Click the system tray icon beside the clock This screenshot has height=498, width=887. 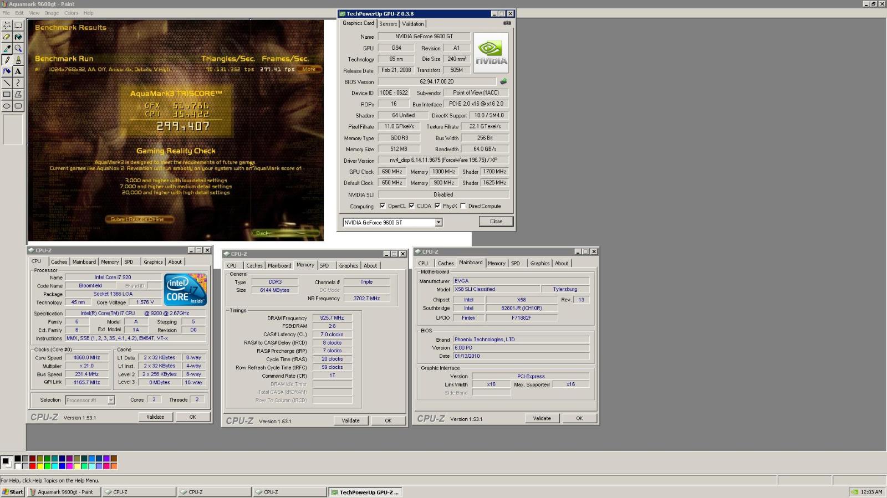coord(855,492)
